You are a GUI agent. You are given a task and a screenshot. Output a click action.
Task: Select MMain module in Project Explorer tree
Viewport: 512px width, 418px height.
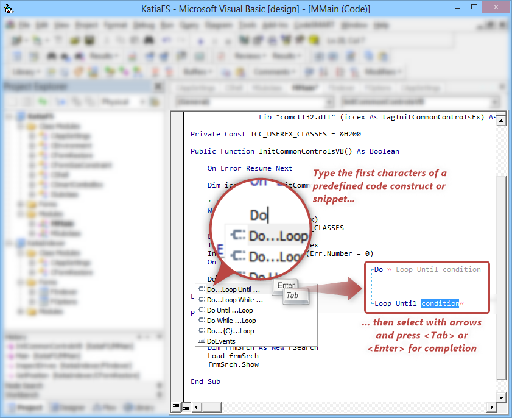(x=62, y=224)
